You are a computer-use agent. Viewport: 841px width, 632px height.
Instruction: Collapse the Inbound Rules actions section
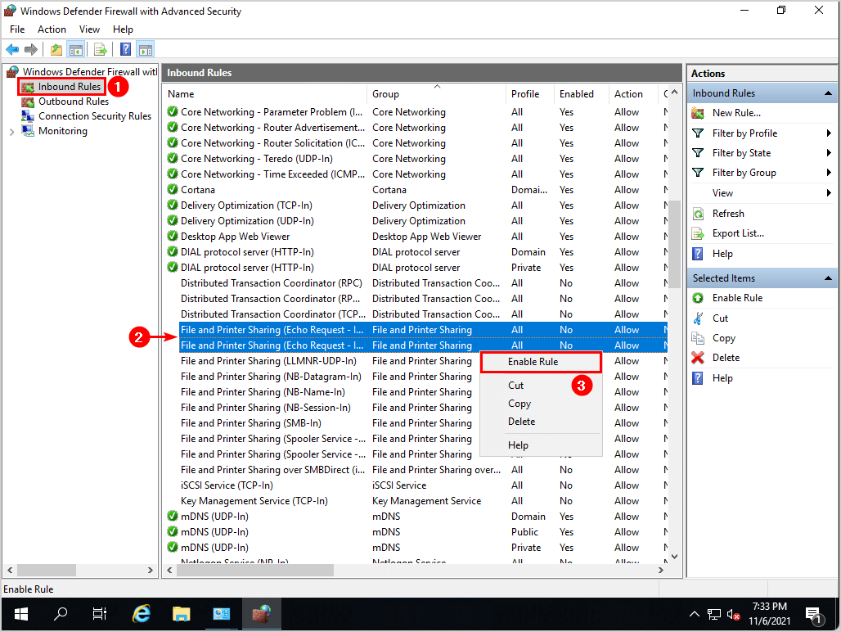pyautogui.click(x=828, y=93)
